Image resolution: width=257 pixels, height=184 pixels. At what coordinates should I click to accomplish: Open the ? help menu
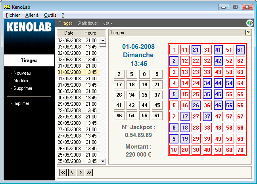click(x=63, y=15)
